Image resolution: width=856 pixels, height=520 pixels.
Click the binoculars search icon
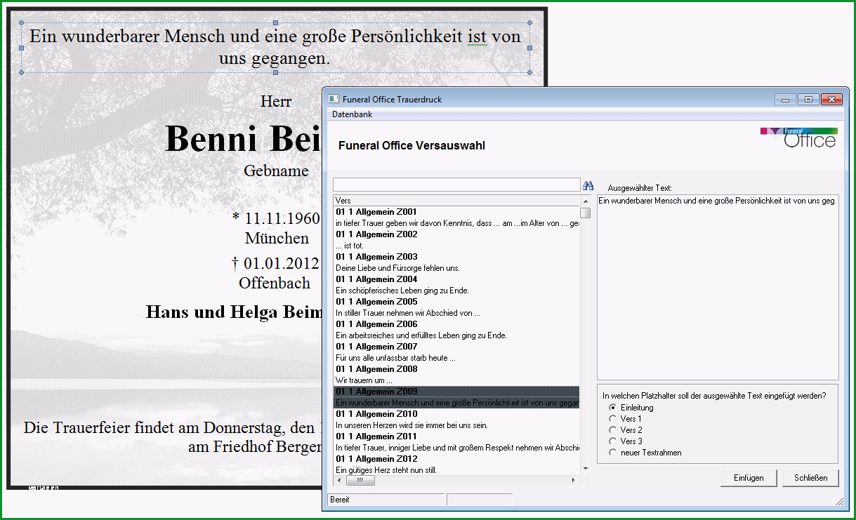click(588, 185)
